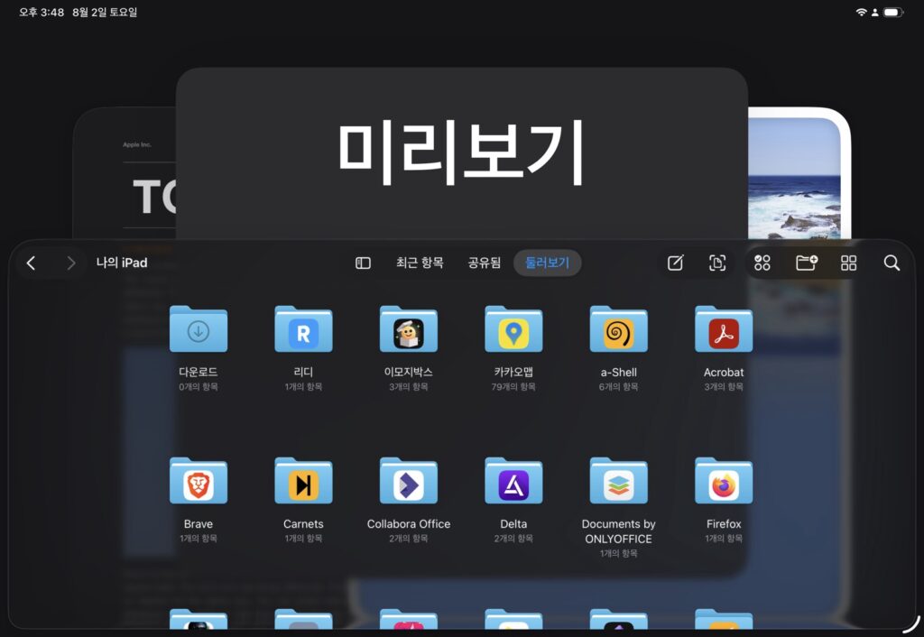Click the Documents by ONLYOFFICE name label

[x=619, y=531]
